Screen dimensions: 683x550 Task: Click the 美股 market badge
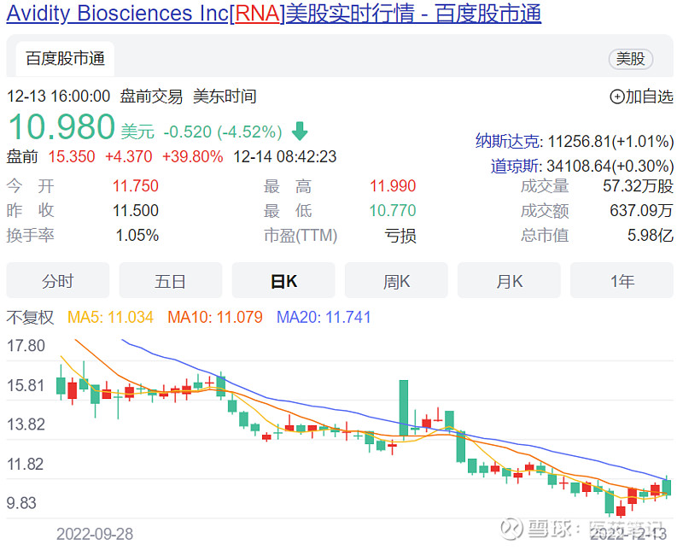pos(631,59)
